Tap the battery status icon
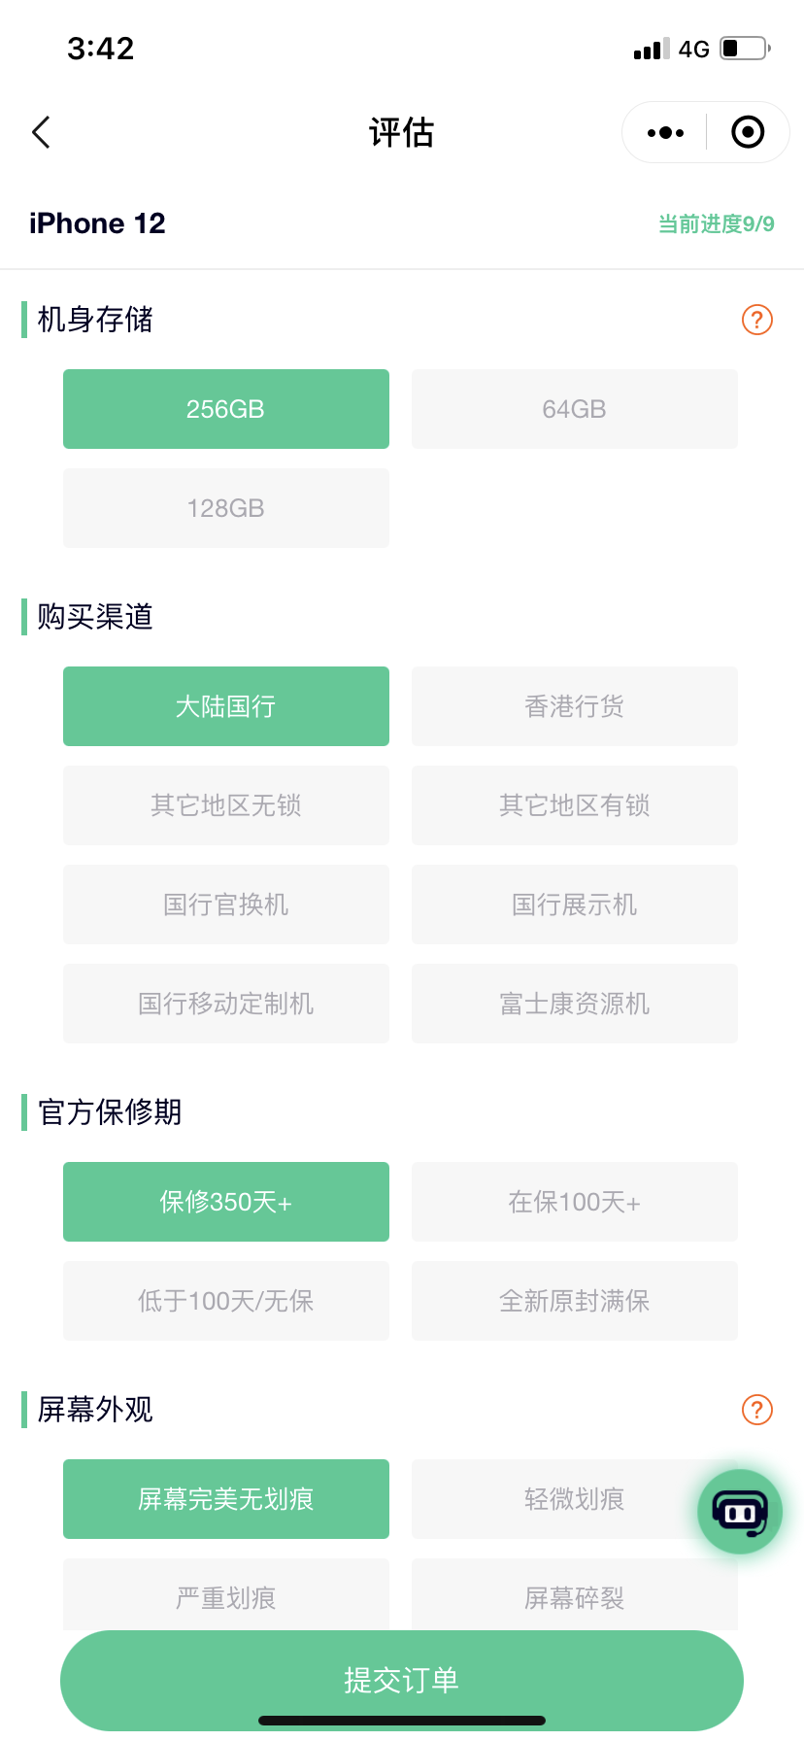 745,49
